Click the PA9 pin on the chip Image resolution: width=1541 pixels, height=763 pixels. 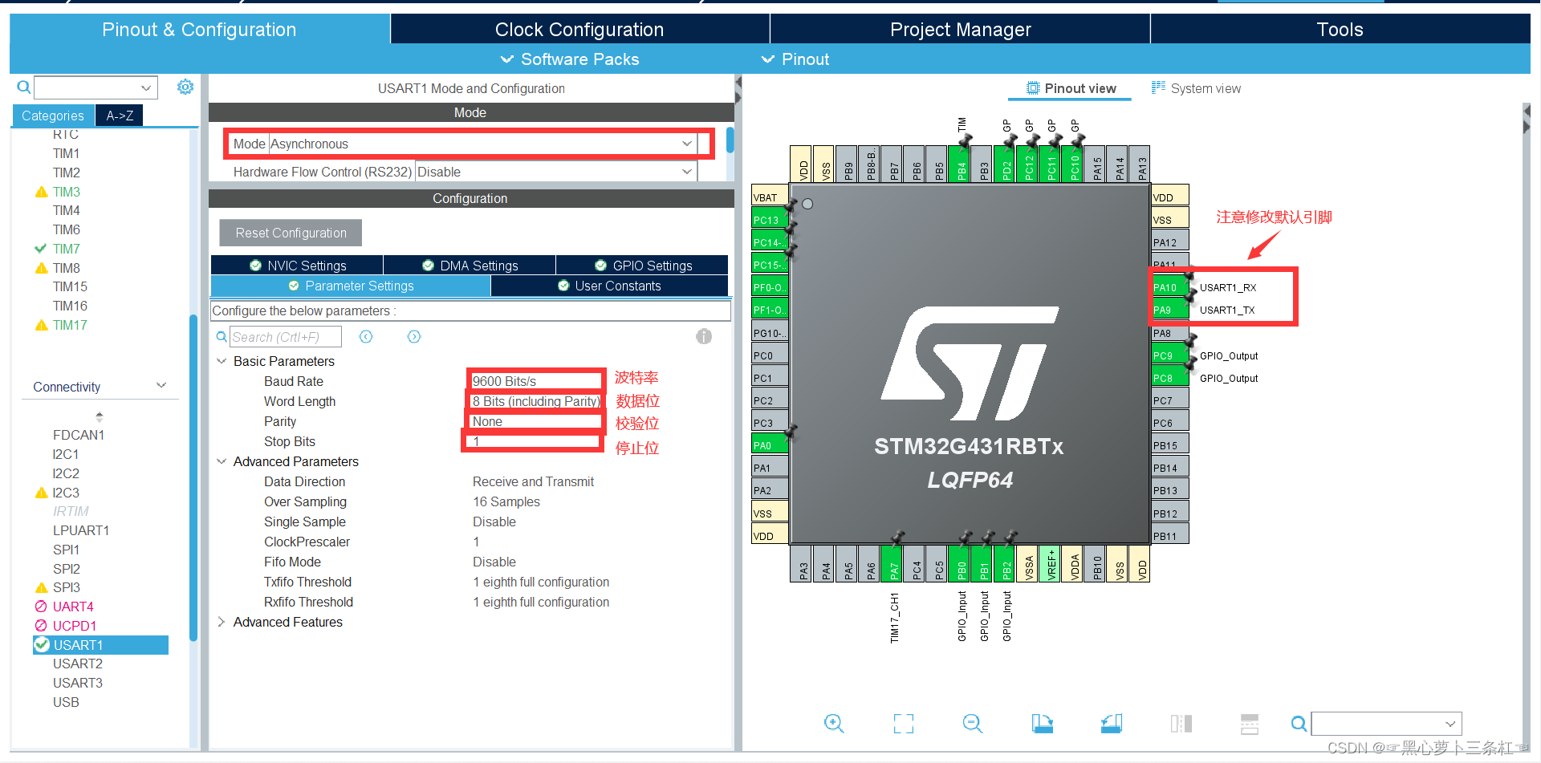pos(1169,310)
